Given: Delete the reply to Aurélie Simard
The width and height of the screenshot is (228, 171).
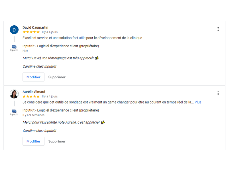Looking at the screenshot, I should (x=57, y=141).
